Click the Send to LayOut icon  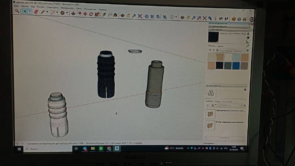tap(158, 17)
